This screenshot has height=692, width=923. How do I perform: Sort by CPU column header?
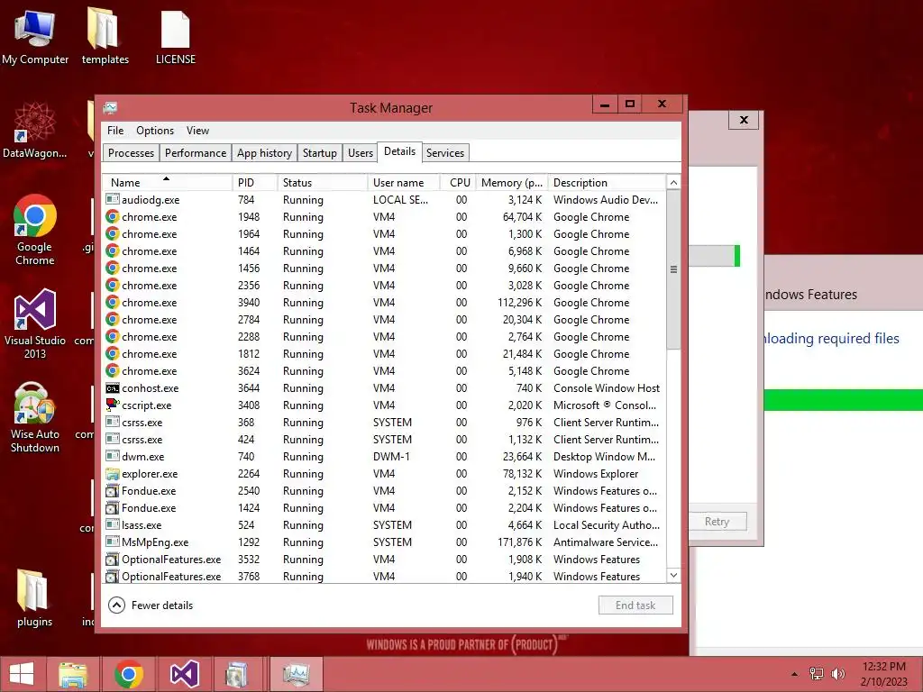(458, 182)
